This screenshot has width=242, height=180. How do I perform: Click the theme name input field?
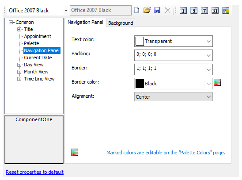coord(101,10)
